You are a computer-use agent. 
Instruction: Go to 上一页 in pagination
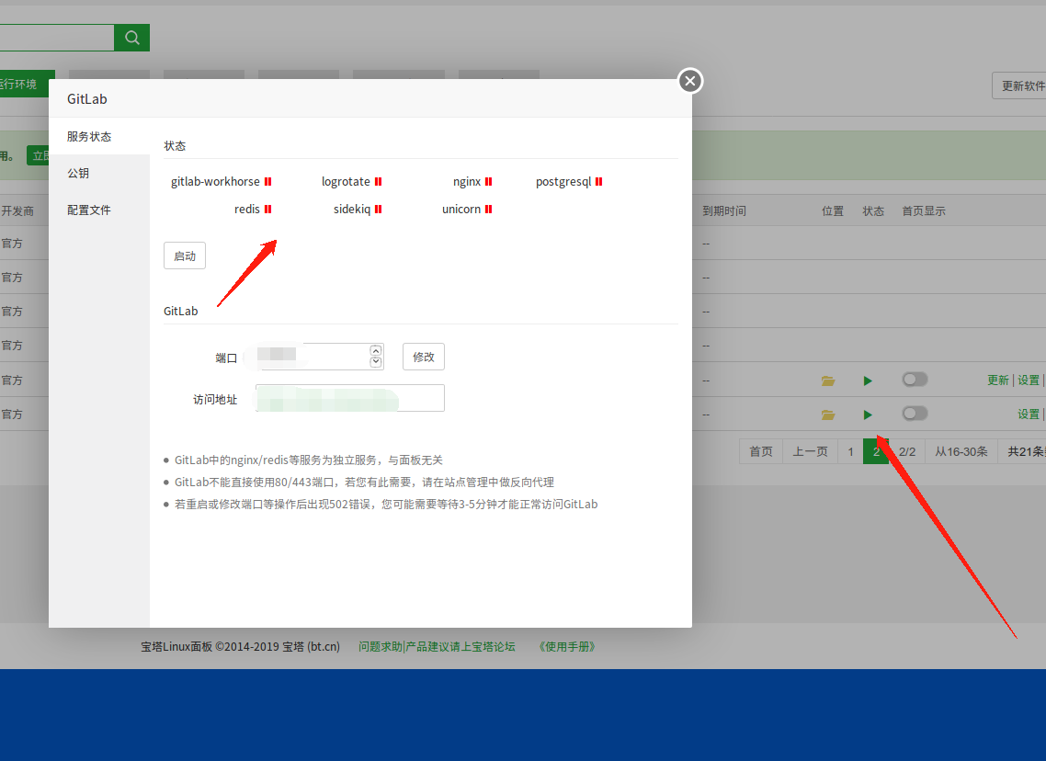tap(810, 451)
